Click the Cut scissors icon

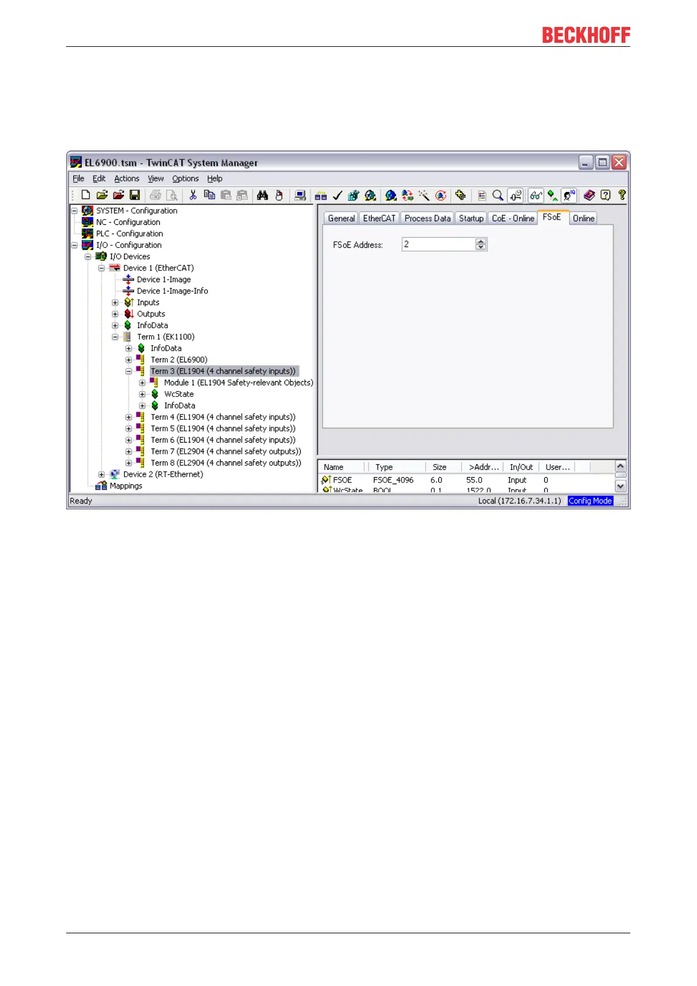pos(193,195)
